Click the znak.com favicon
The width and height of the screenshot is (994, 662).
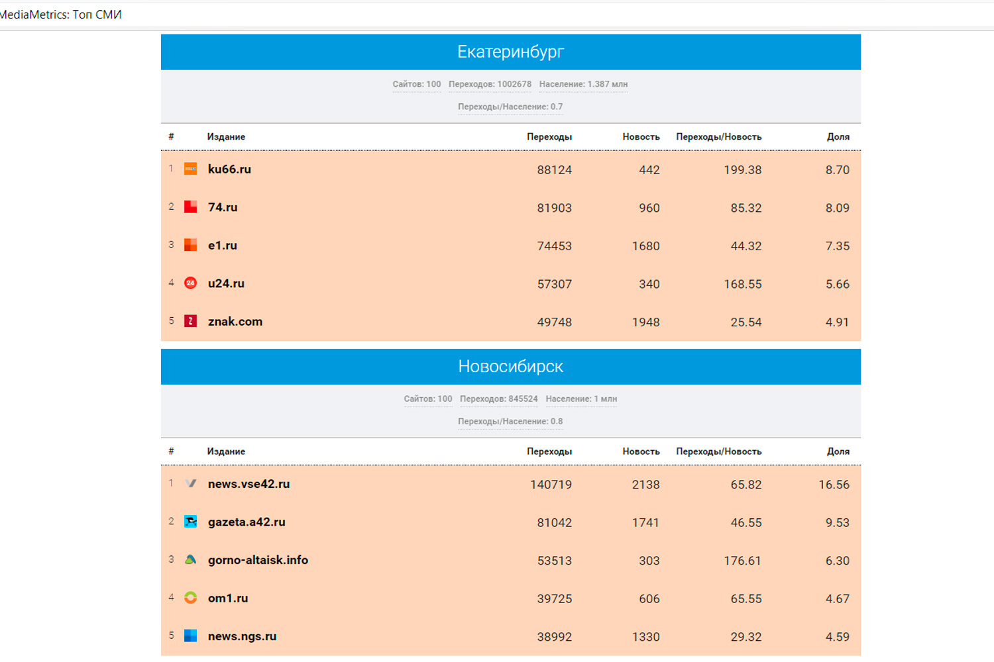click(190, 321)
